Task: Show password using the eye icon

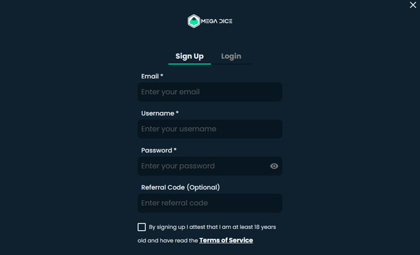Action: click(274, 166)
